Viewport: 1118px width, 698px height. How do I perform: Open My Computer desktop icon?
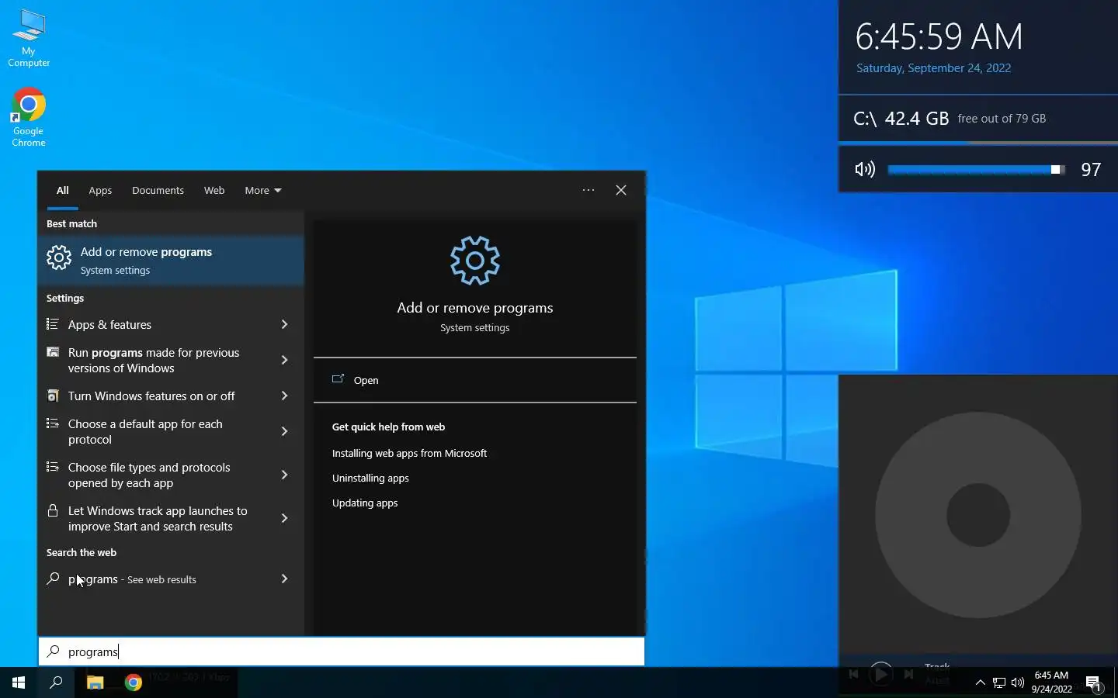coord(29,39)
